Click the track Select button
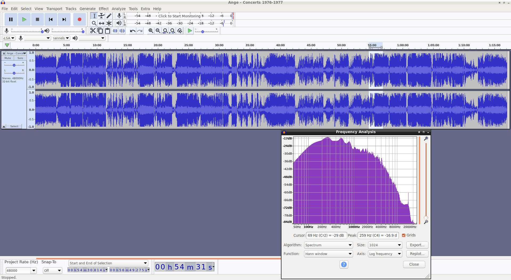Image resolution: width=511 pixels, height=280 pixels. (x=14, y=126)
